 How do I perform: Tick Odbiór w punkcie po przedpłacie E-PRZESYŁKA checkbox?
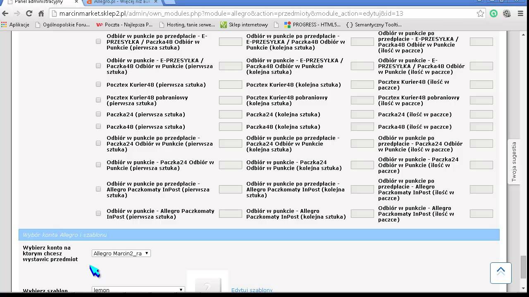pos(98,41)
